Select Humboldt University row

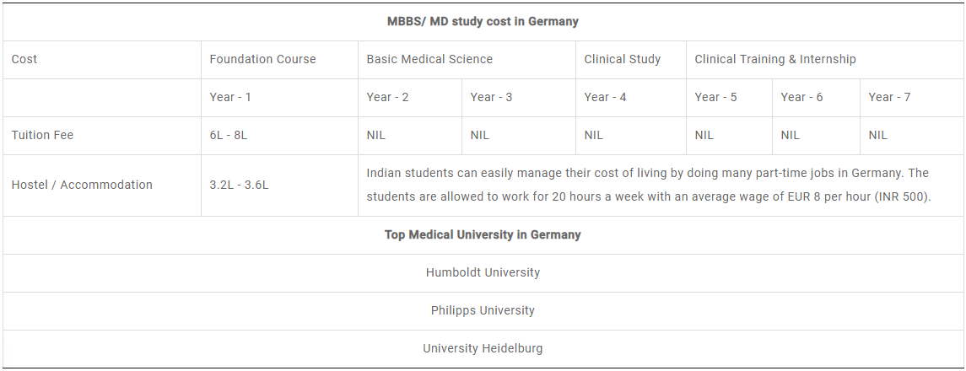pyautogui.click(x=483, y=272)
